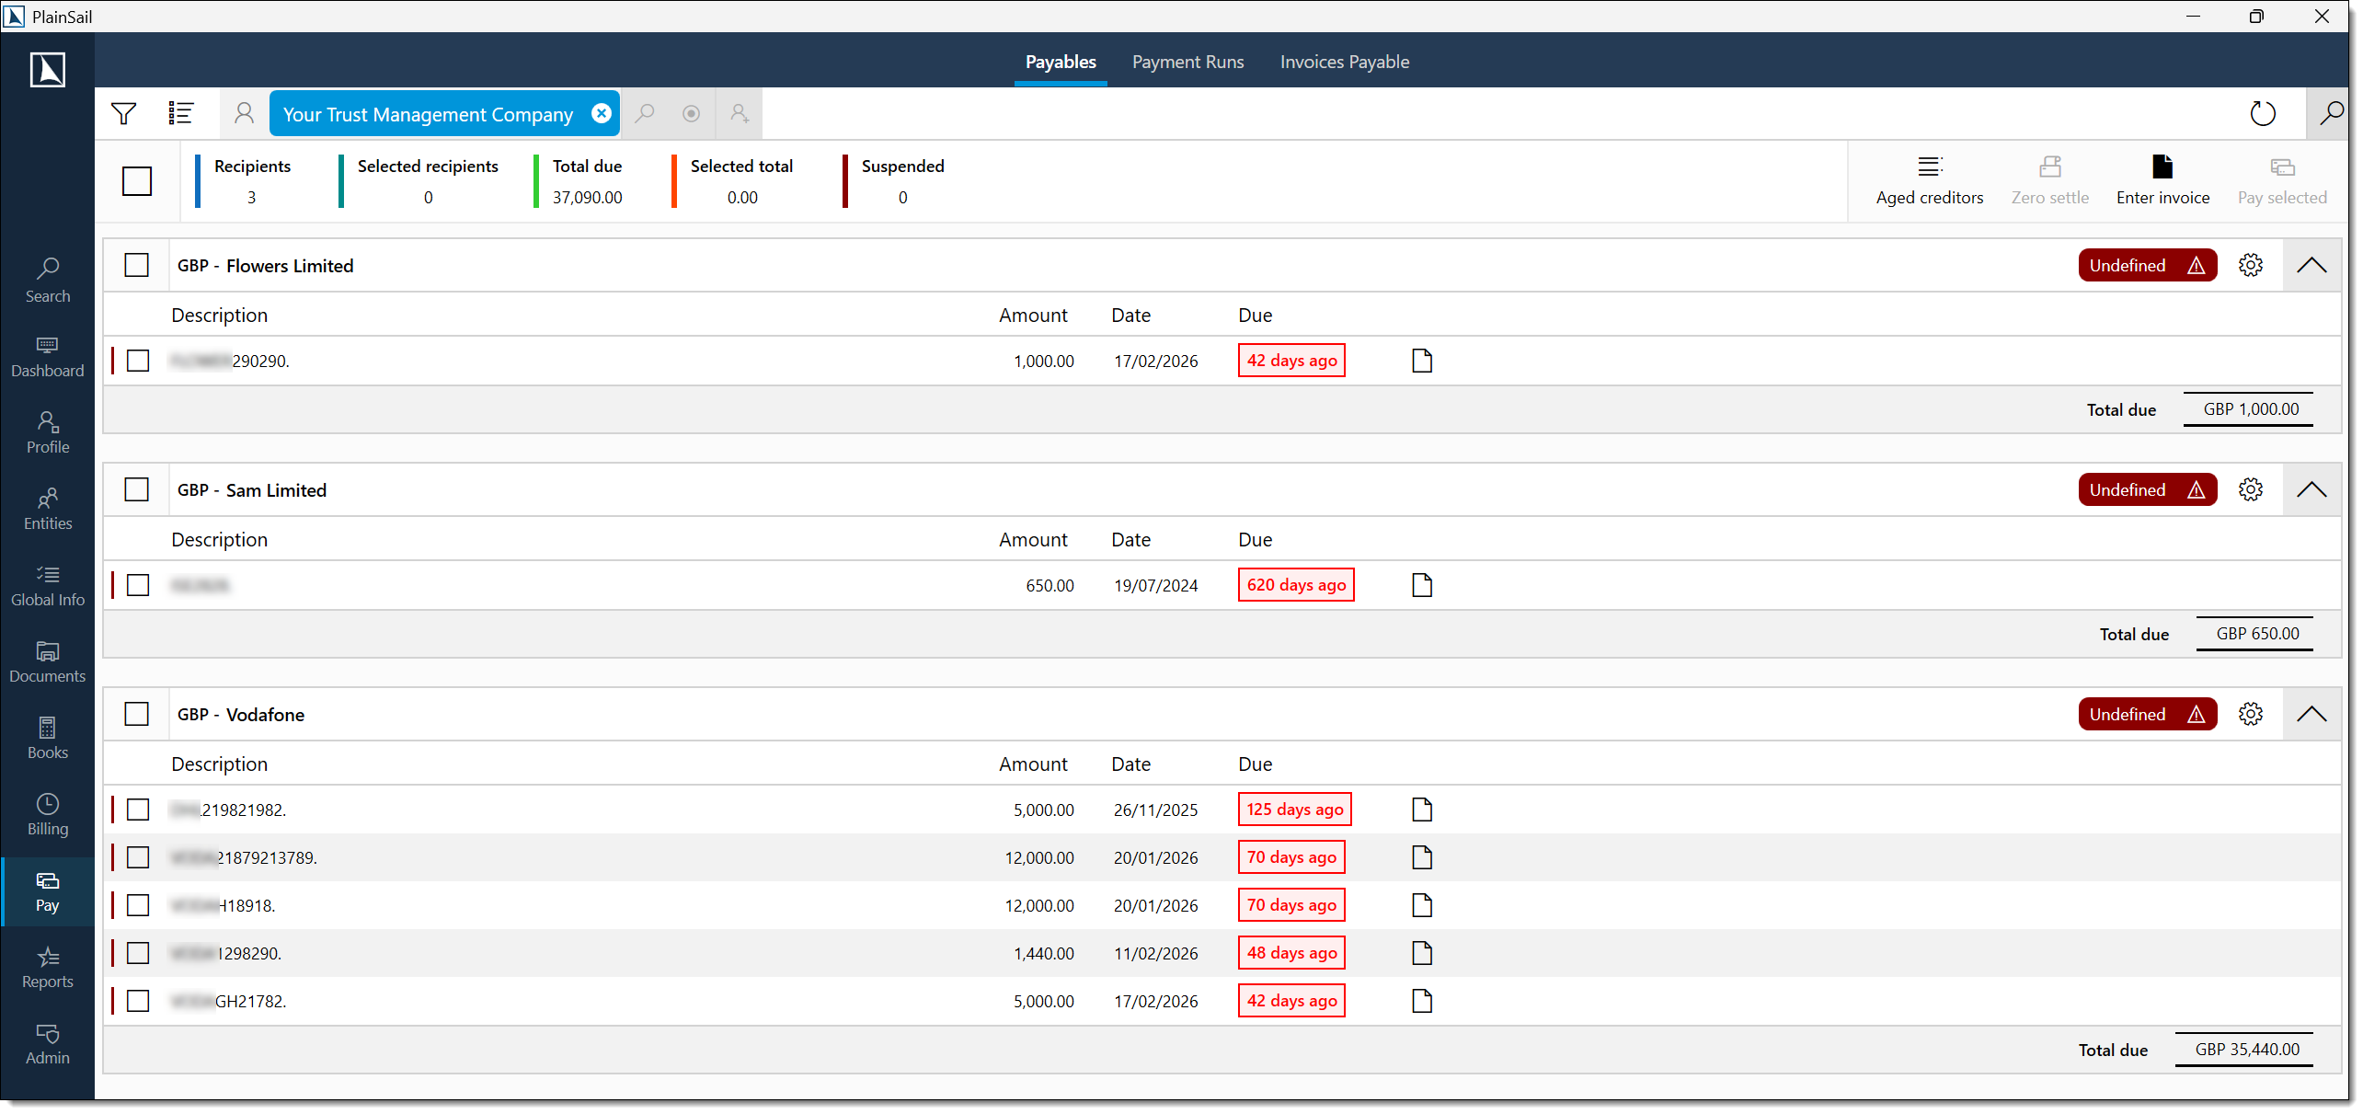Screen dimensions: 2363x1114
Task: Click the filter icon in the toolbar
Action: tap(124, 113)
